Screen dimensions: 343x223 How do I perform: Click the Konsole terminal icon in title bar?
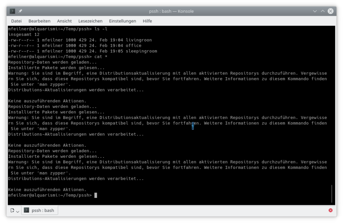[12, 11]
